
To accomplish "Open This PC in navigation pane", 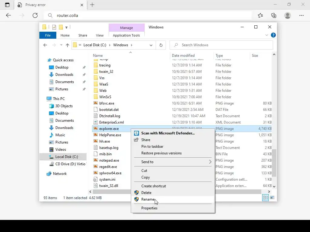I will coord(59,99).
